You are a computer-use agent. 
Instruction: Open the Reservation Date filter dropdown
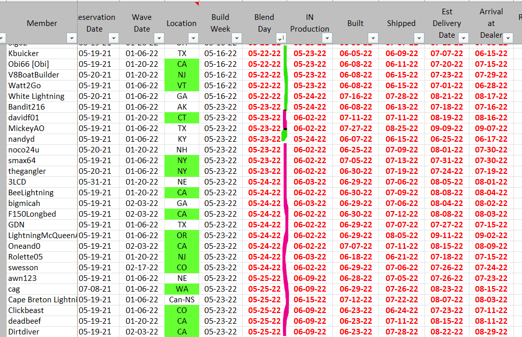[x=113, y=38]
